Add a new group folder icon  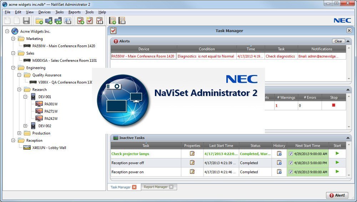tap(39, 20)
